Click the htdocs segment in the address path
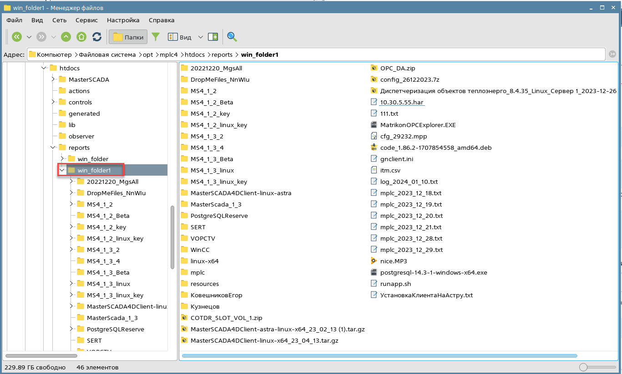 coord(195,55)
